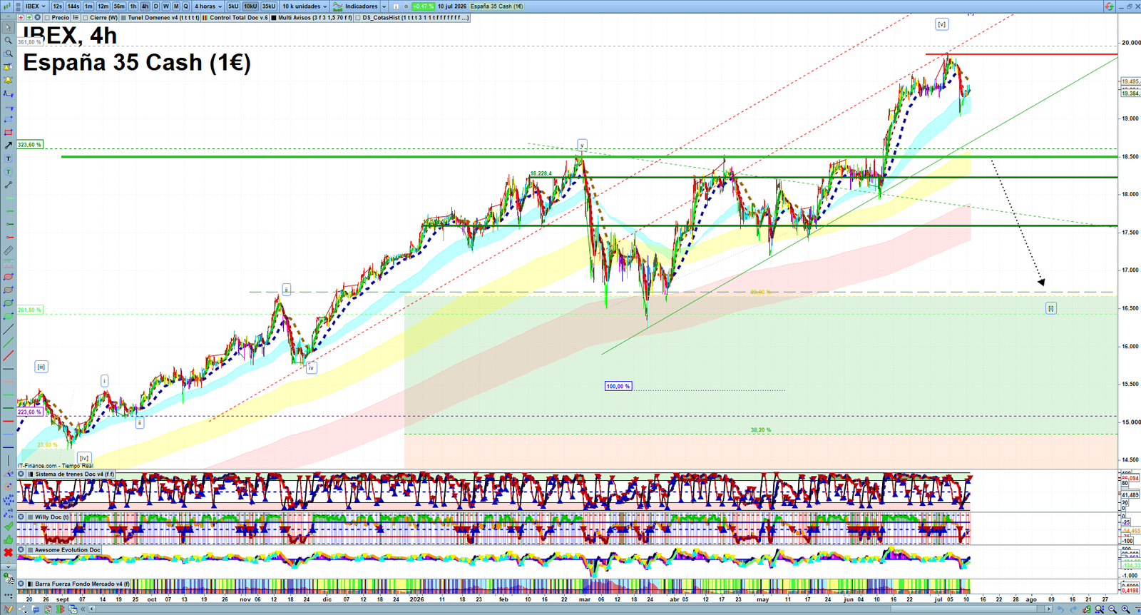The width and height of the screenshot is (1141, 615).
Task: Select the 1m timeframe tab
Action: click(88, 6)
